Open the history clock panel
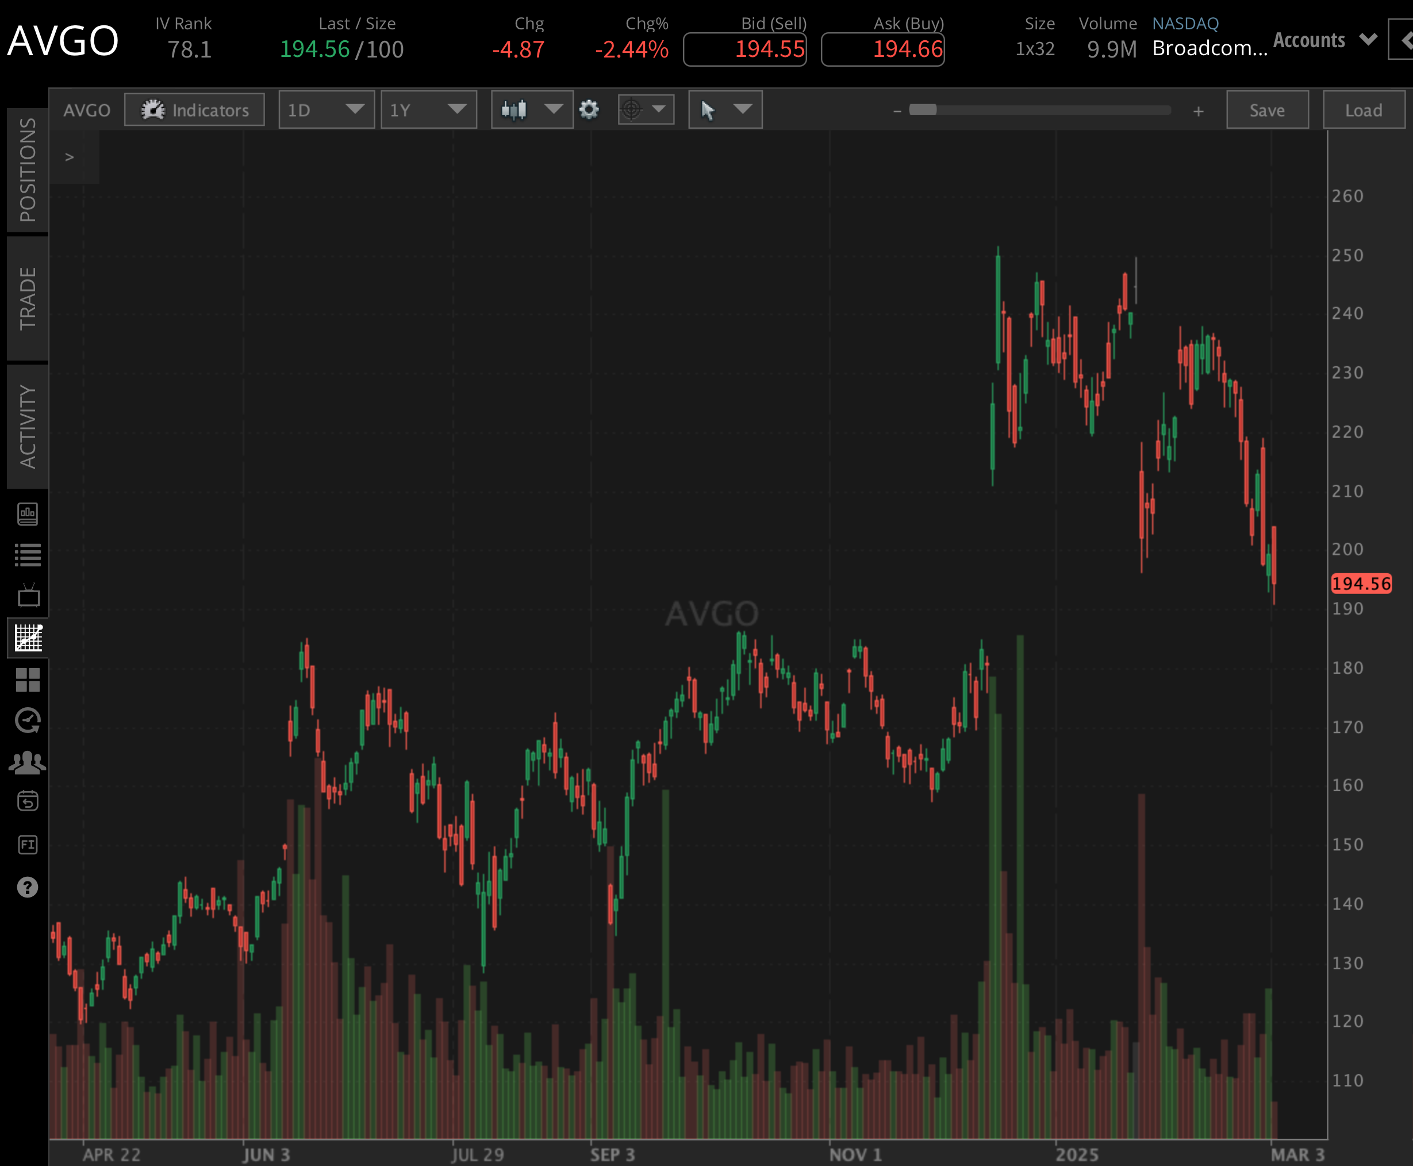This screenshot has width=1413, height=1166. pyautogui.click(x=28, y=720)
